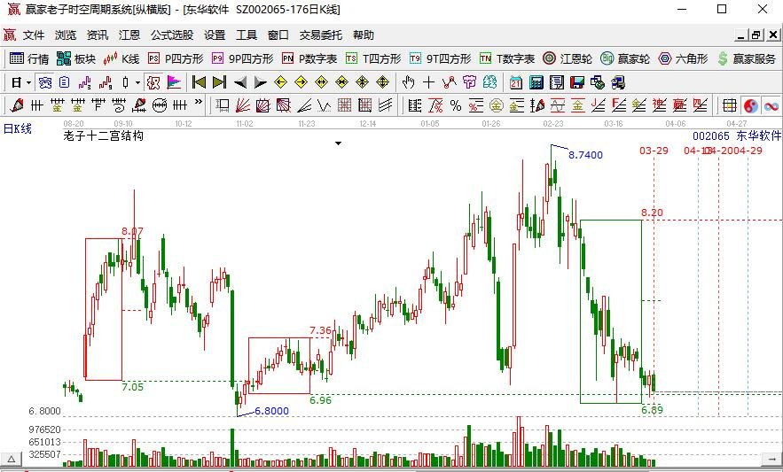Launch the 赢家轮 wheel tool
Image resolution: width=783 pixels, height=472 pixels.
pyautogui.click(x=625, y=58)
